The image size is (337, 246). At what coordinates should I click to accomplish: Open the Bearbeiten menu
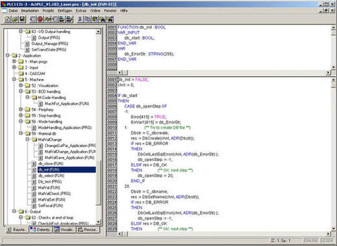point(30,11)
